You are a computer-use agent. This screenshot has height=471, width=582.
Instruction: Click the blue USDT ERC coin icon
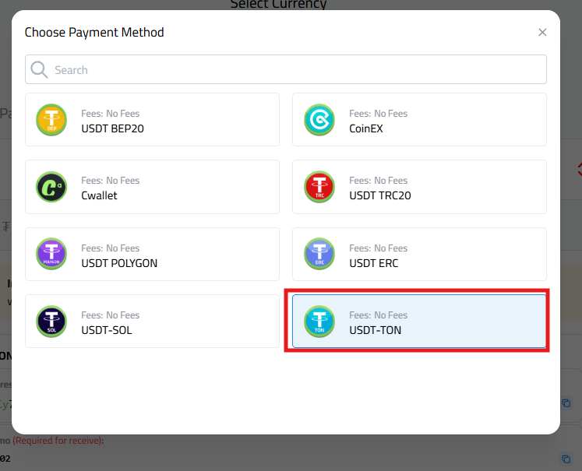(x=319, y=254)
